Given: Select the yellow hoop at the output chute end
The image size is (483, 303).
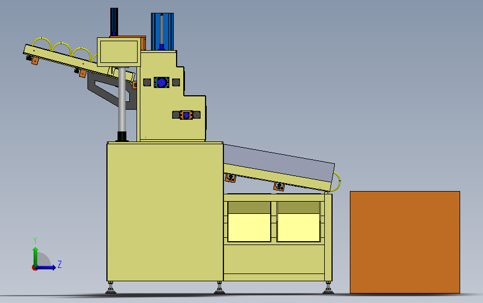Looking at the screenshot, I should (x=336, y=182).
